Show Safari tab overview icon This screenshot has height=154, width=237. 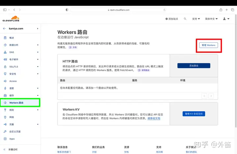tap(232, 10)
